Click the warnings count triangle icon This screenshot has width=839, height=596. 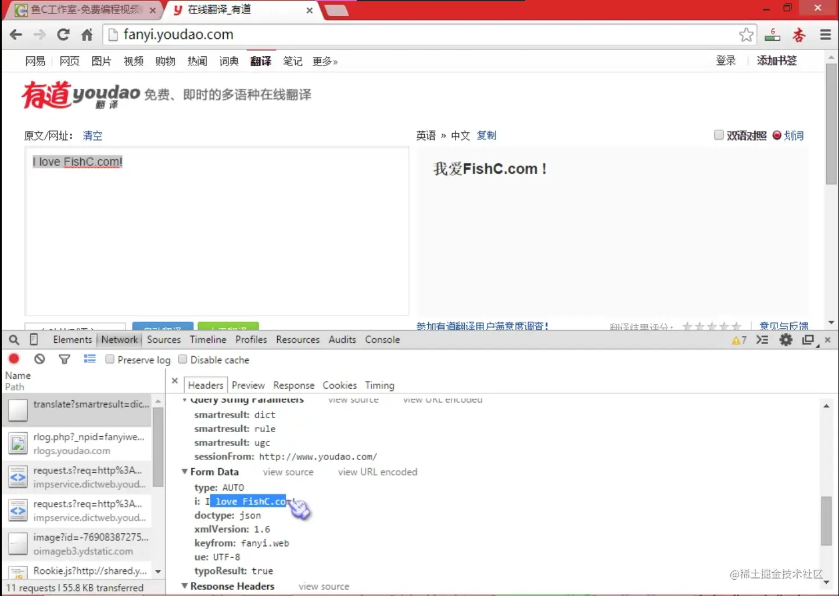coord(739,340)
